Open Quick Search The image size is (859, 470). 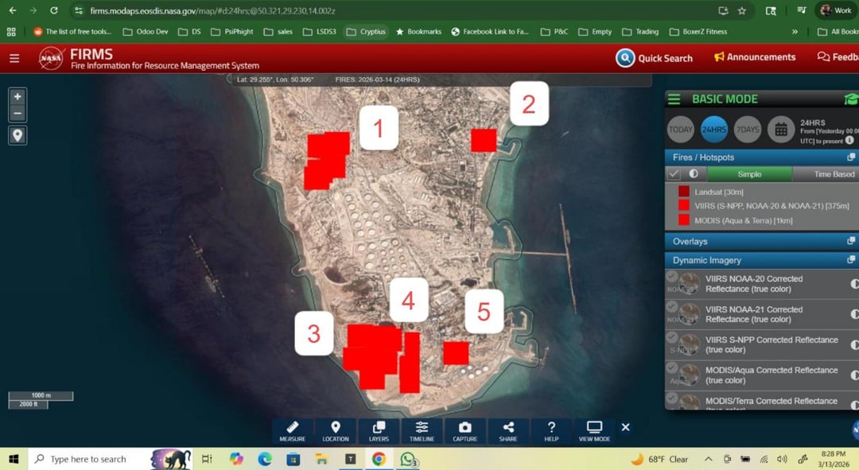click(x=654, y=58)
